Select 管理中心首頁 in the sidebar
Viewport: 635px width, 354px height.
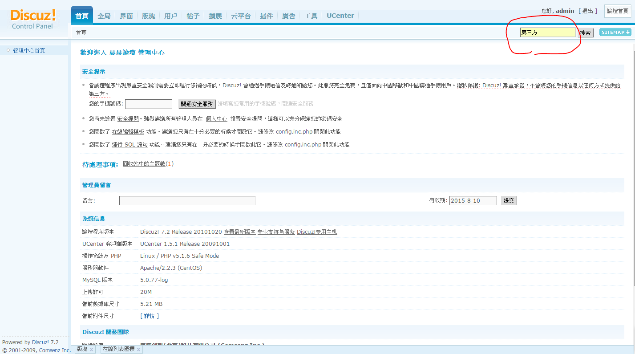coord(29,51)
